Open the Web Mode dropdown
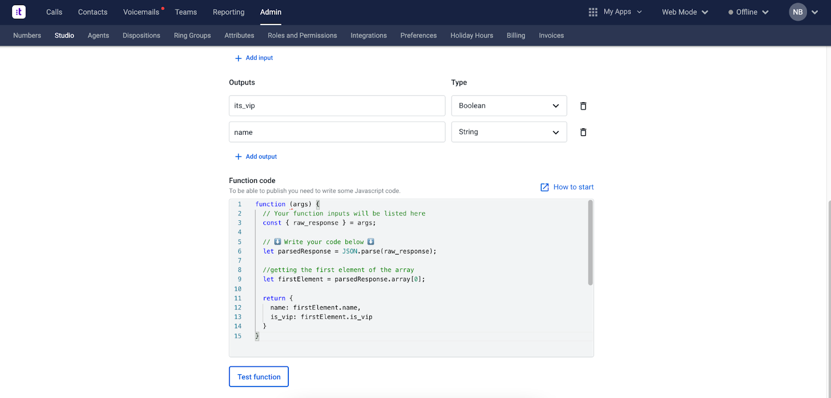 tap(685, 12)
